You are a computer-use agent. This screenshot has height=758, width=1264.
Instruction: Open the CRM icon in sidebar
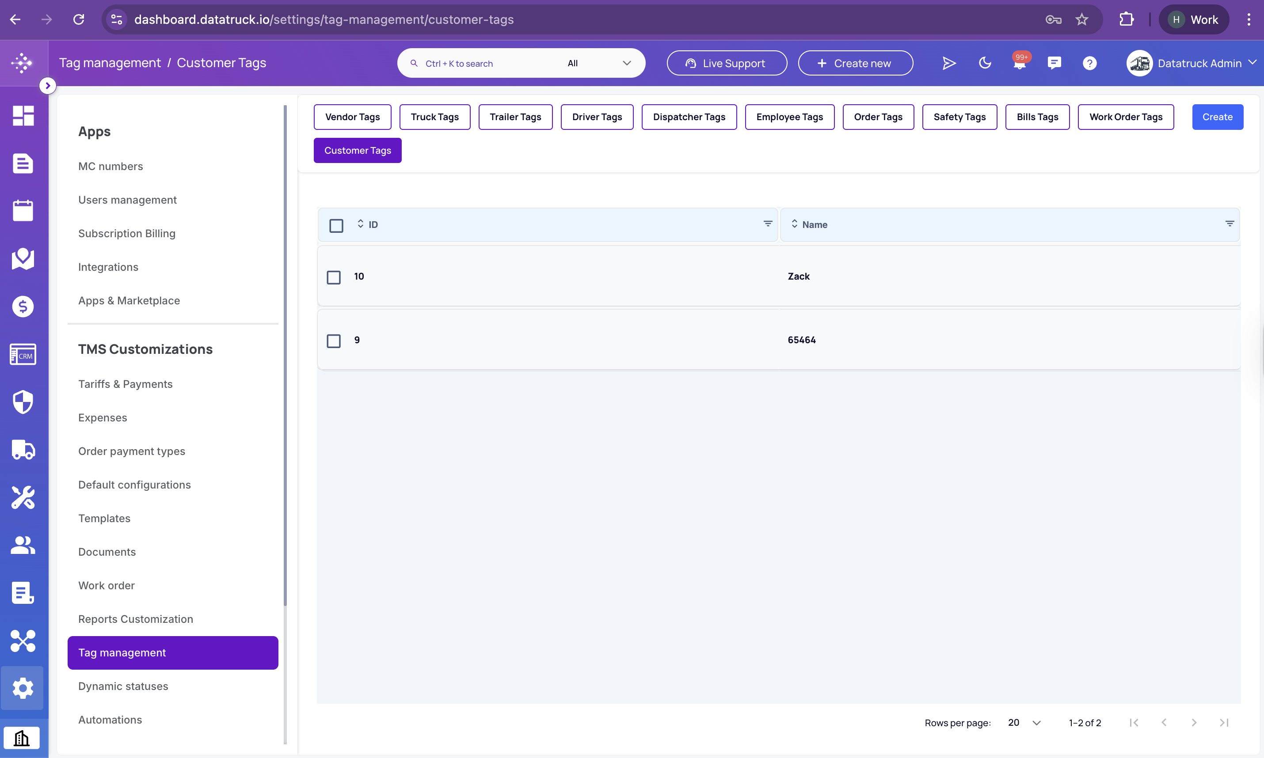[x=23, y=354]
